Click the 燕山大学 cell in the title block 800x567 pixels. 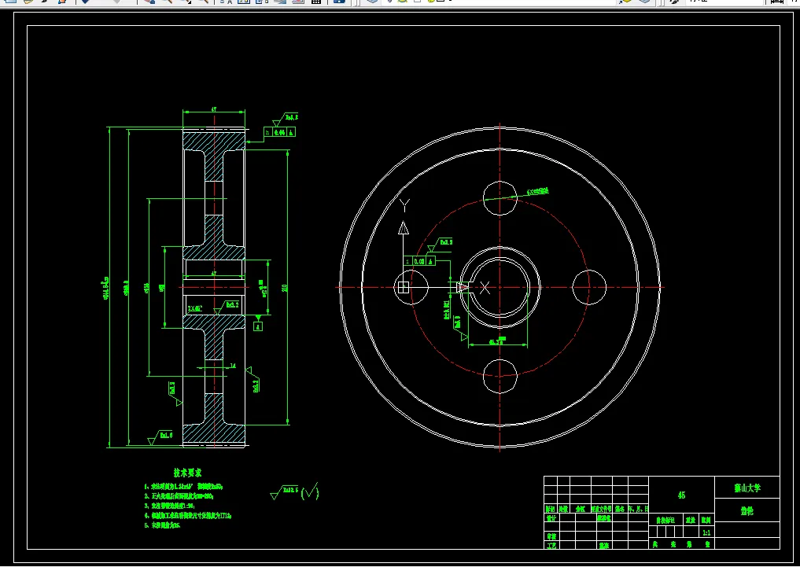[x=747, y=488]
